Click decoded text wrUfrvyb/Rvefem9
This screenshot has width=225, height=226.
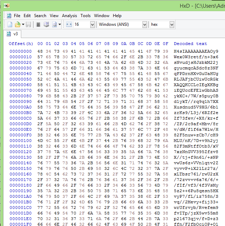point(196,208)
